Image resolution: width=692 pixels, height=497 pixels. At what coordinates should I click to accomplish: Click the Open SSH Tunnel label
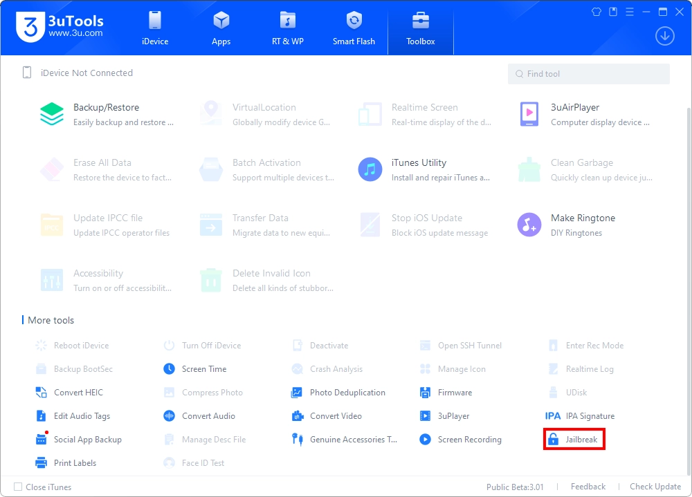click(470, 346)
